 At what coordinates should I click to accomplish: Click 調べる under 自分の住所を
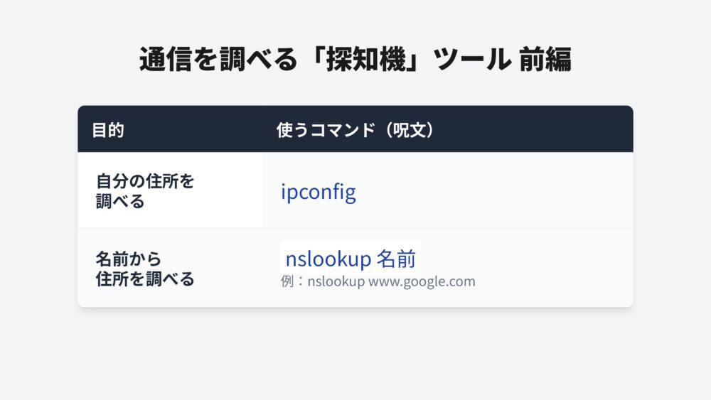pos(120,201)
